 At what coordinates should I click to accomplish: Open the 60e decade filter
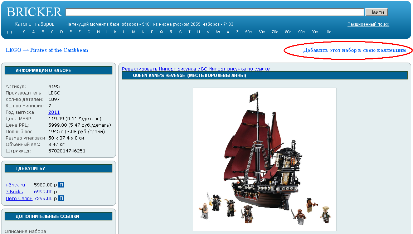pos(262,32)
